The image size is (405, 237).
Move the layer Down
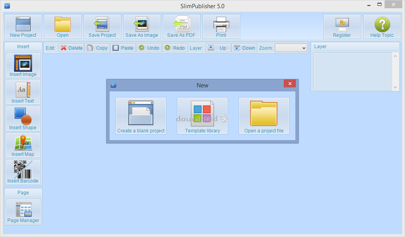point(244,48)
